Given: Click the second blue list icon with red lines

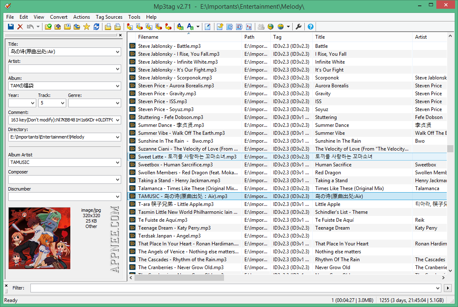Looking at the screenshot, I should (x=239, y=27).
